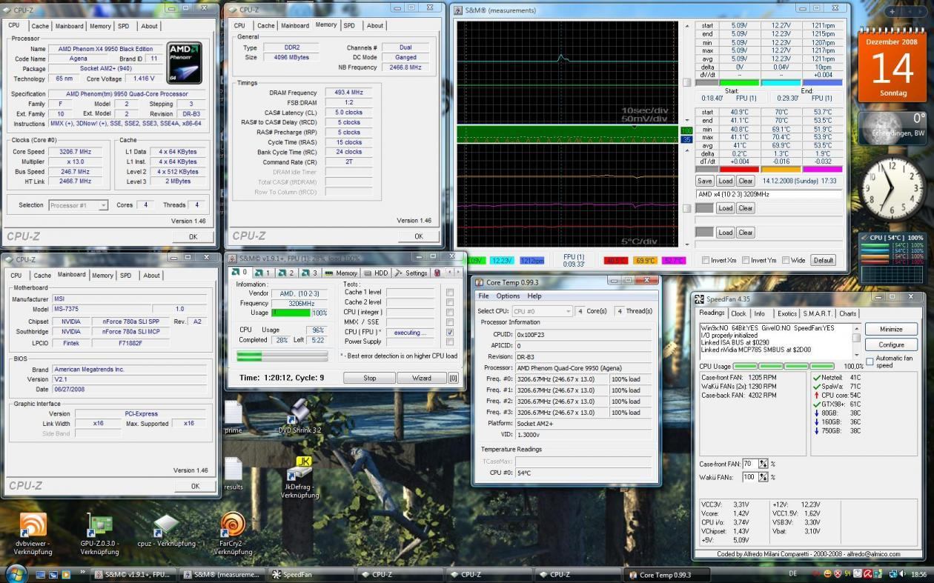Click the Windows Start orb
Viewport: 934px width, 583px height.
point(16,573)
